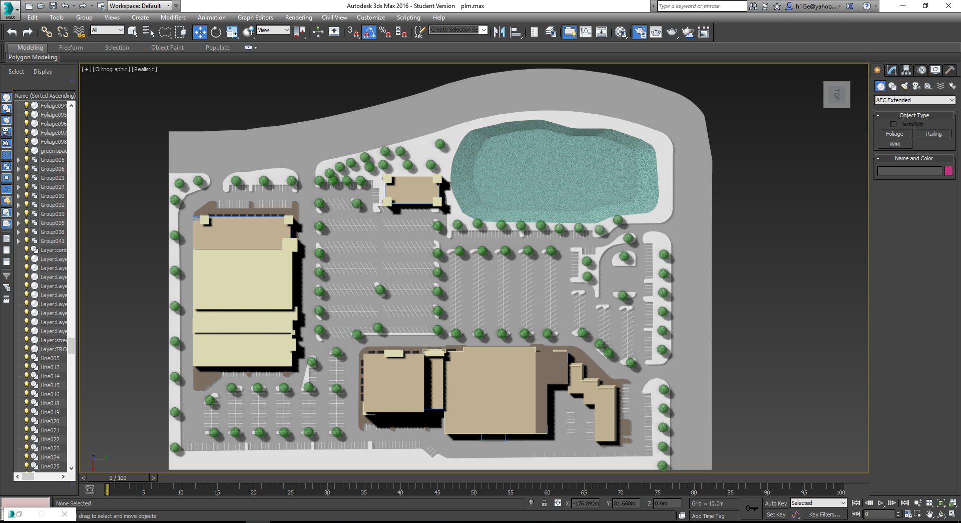Collapse the Object Type rollout
The height and width of the screenshot is (523, 961).
(914, 115)
